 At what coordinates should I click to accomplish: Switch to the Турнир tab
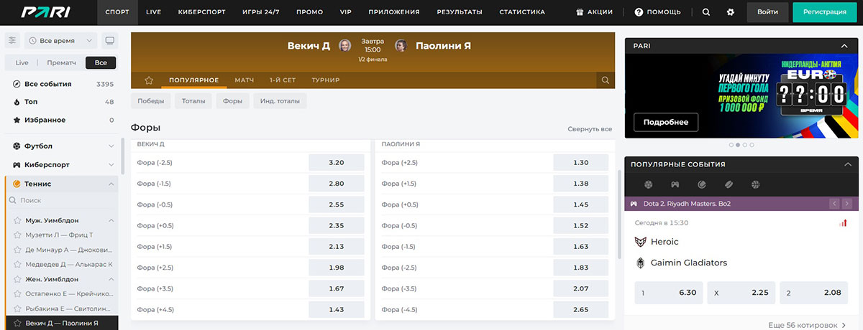coord(326,80)
